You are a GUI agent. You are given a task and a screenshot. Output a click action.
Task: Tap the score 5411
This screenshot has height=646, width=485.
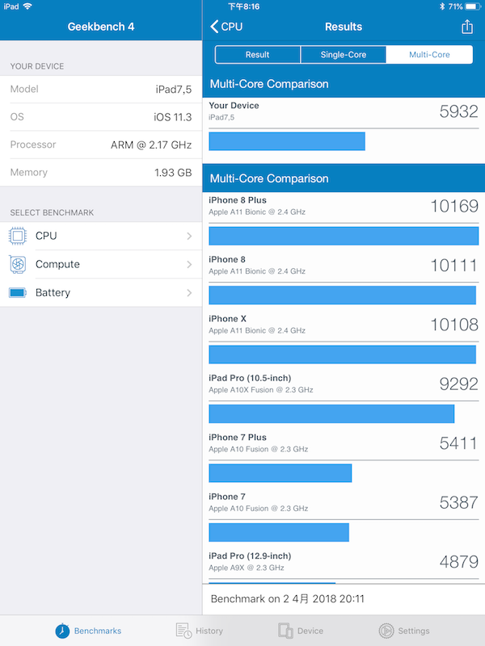[458, 443]
